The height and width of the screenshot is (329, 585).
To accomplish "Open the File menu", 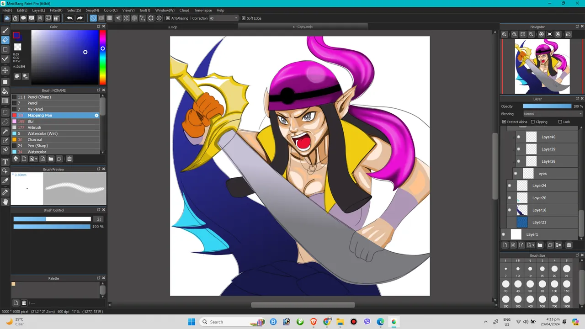I will [x=7, y=10].
